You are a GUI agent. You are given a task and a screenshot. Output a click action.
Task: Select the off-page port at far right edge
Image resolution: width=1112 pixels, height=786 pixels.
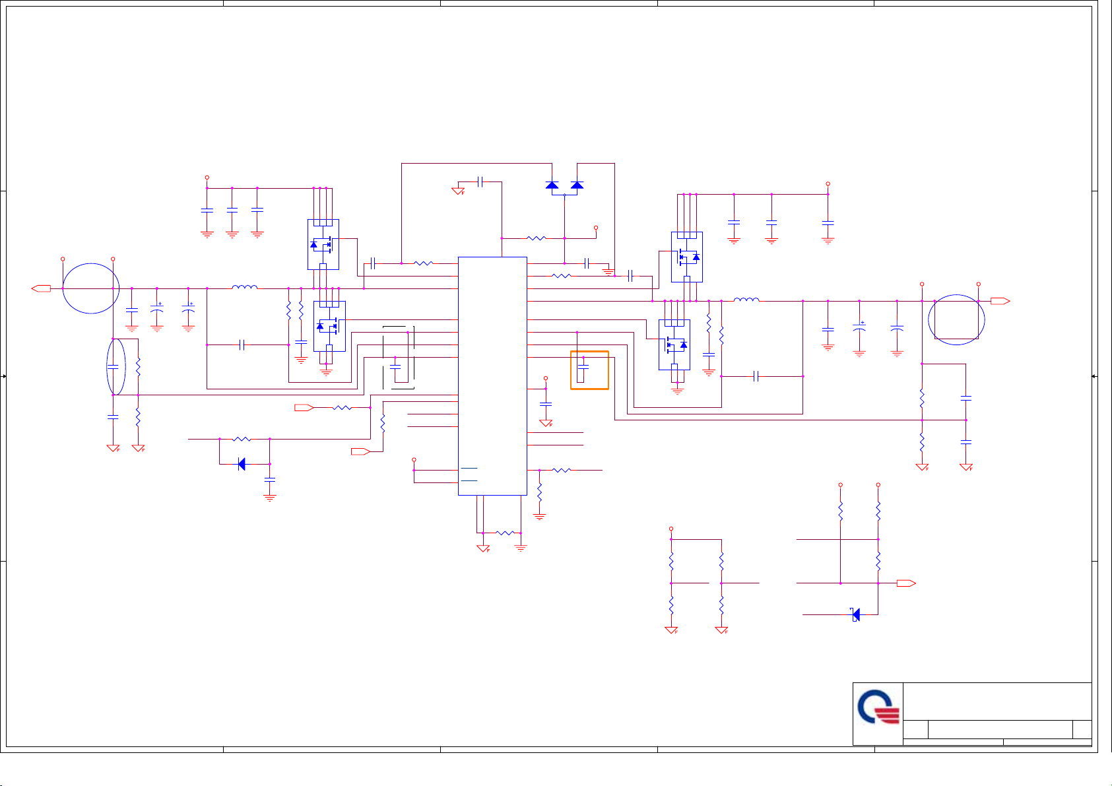pos(1000,301)
